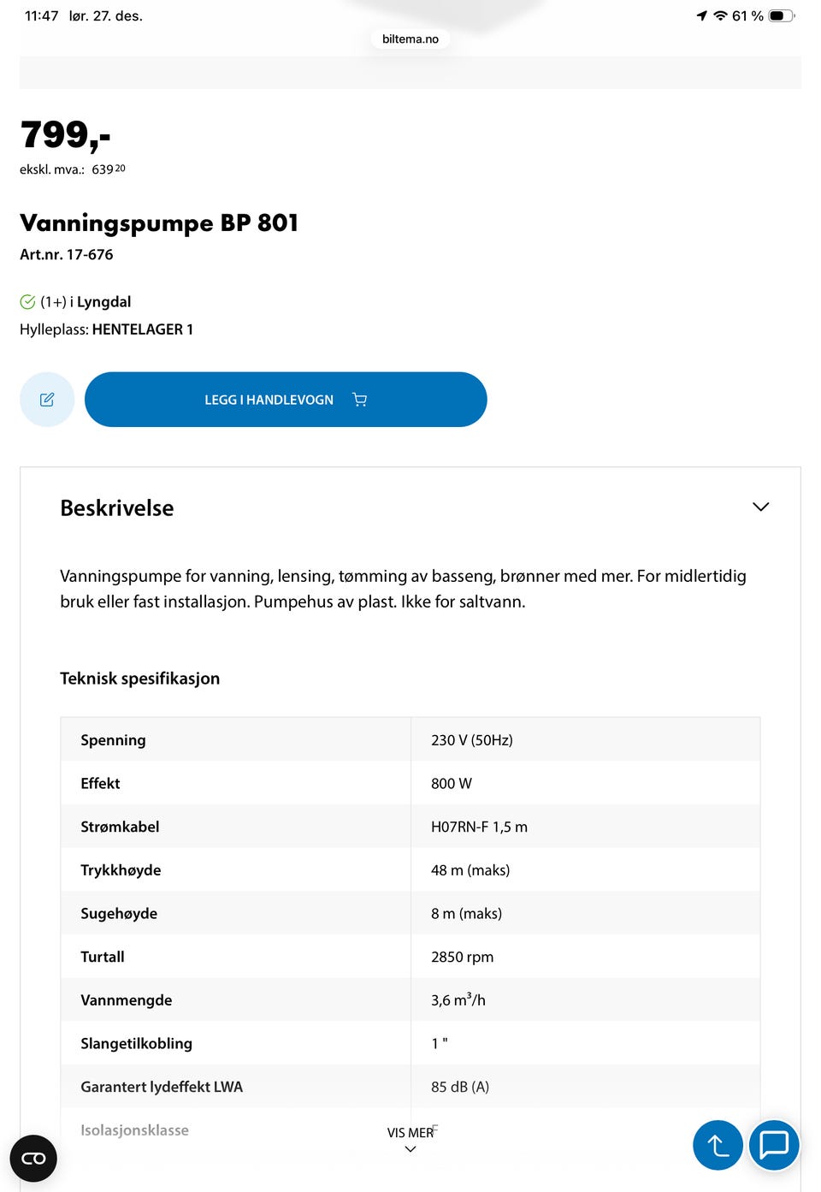Collapse the Beskrivelse section chevron
Viewport: 821px width, 1192px height.
click(x=760, y=507)
